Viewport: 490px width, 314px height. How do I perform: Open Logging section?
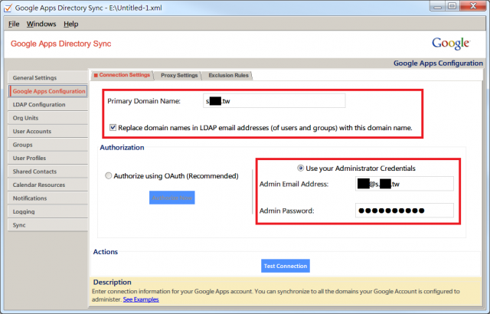47,212
